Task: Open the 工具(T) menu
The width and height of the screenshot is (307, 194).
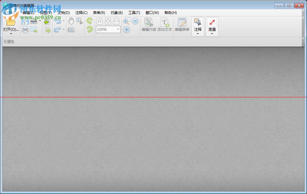Action: pyautogui.click(x=134, y=13)
